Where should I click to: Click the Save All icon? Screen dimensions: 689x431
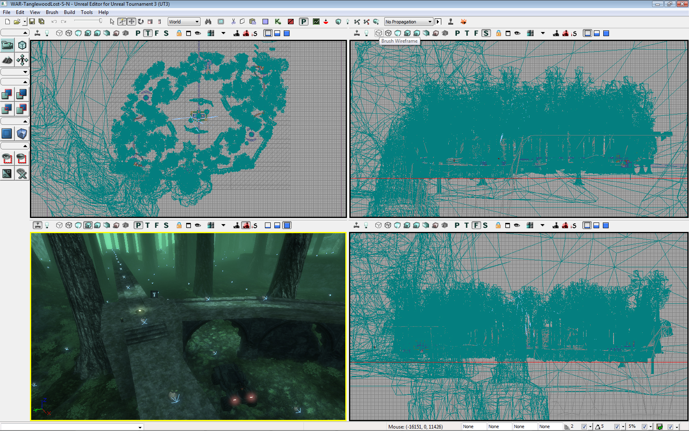pyautogui.click(x=41, y=22)
